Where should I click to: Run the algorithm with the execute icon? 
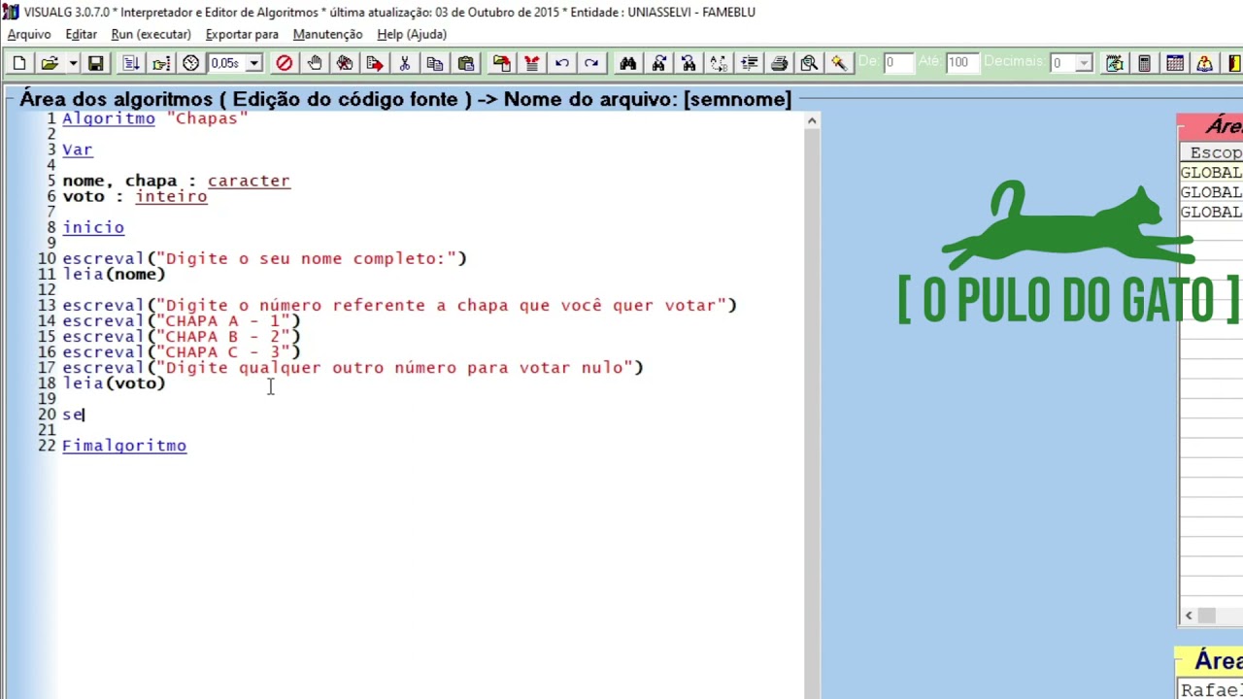click(131, 63)
